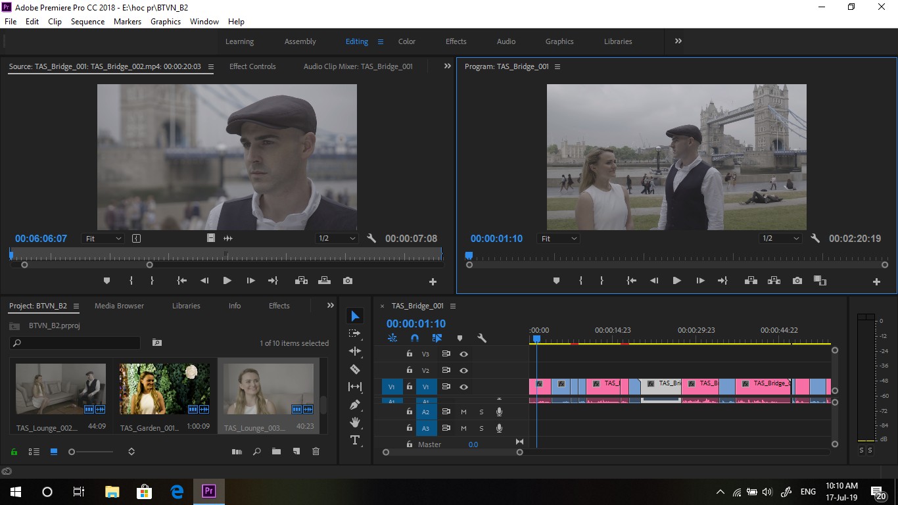Screen dimensions: 898x505
Task: Toggle Snap magnet in timeline
Action: [x=414, y=338]
